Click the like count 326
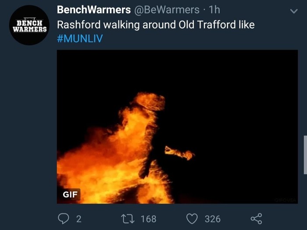 pyautogui.click(x=213, y=219)
